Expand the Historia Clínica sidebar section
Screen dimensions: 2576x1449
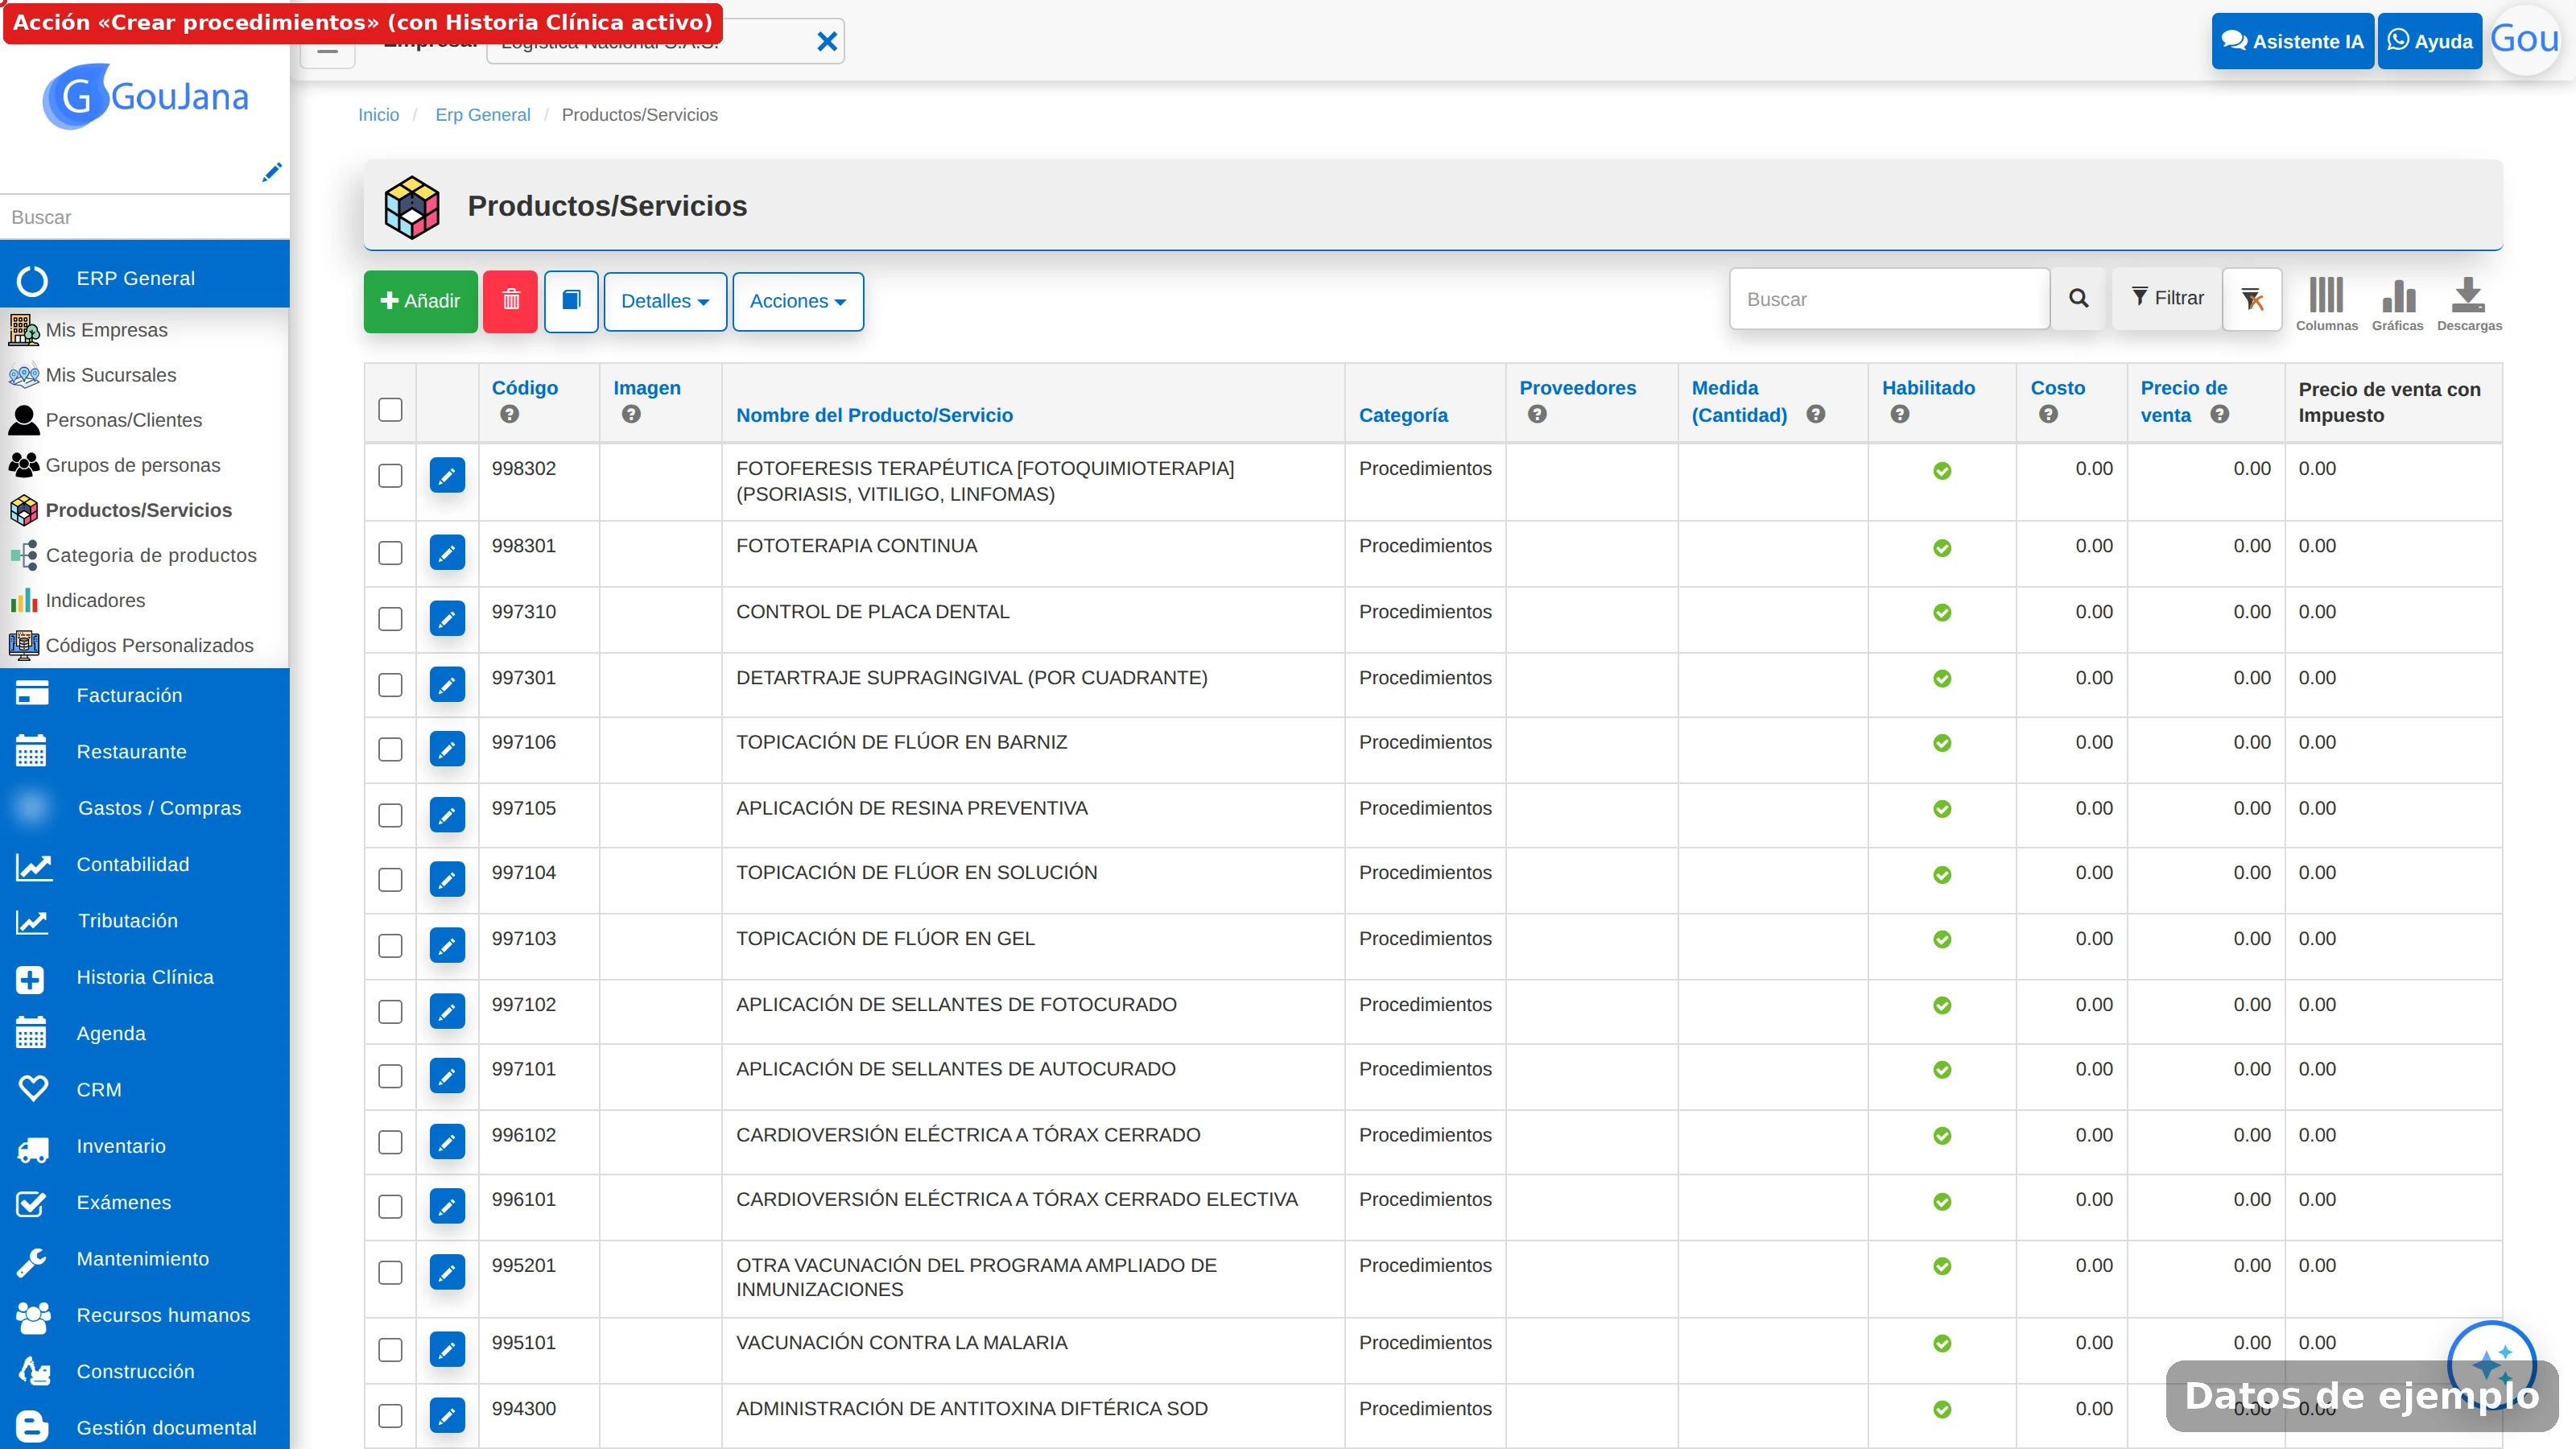tap(145, 977)
